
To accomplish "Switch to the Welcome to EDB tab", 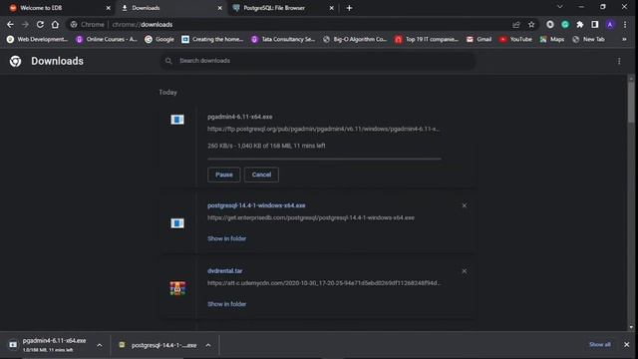I will tap(59, 8).
